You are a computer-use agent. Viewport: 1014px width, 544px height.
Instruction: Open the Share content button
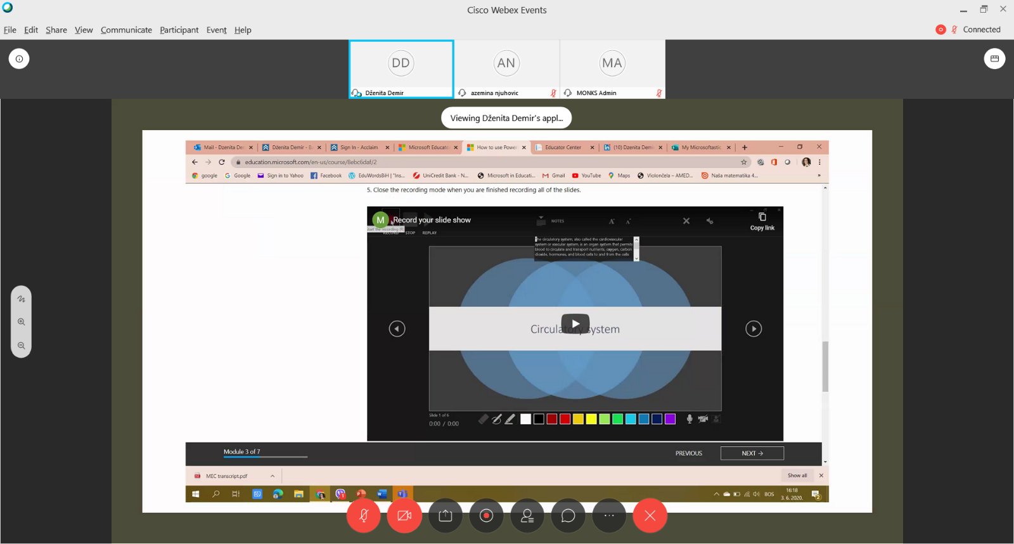446,515
